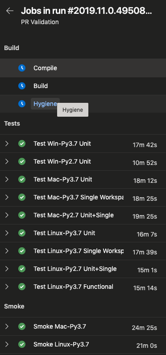Image resolution: width=166 pixels, height=355 pixels.
Task: Click the Smoke stage header
Action: 14,306
